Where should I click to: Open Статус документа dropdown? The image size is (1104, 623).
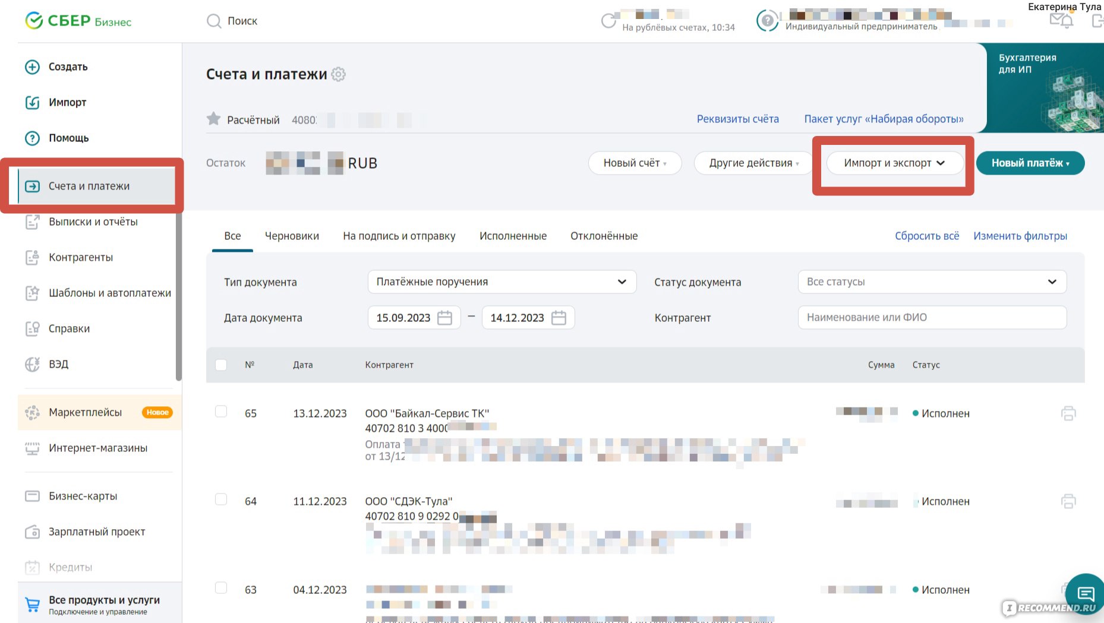click(932, 282)
